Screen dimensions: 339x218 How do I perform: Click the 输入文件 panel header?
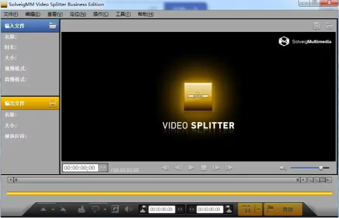click(30, 26)
